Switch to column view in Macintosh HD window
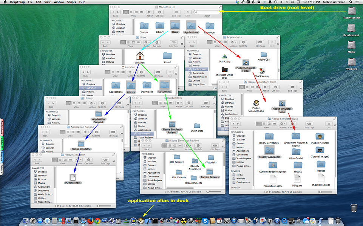 point(136,12)
